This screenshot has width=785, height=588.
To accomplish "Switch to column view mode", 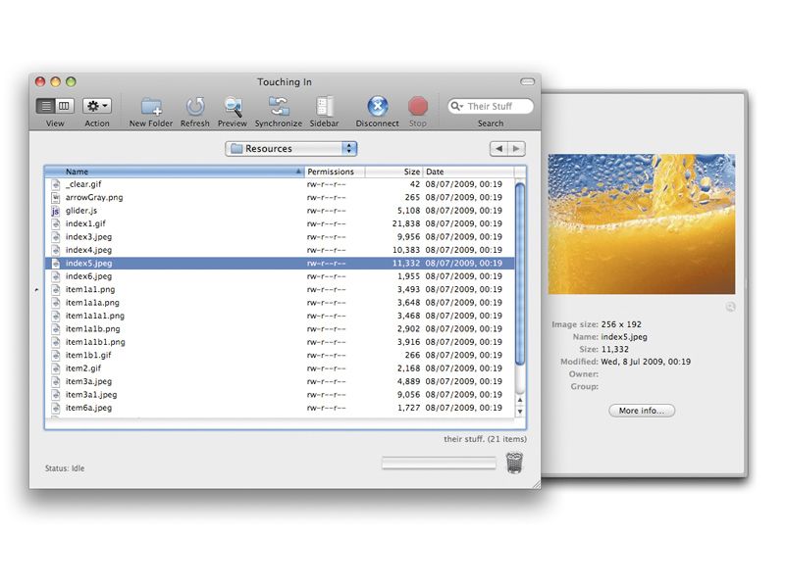I will (x=65, y=106).
